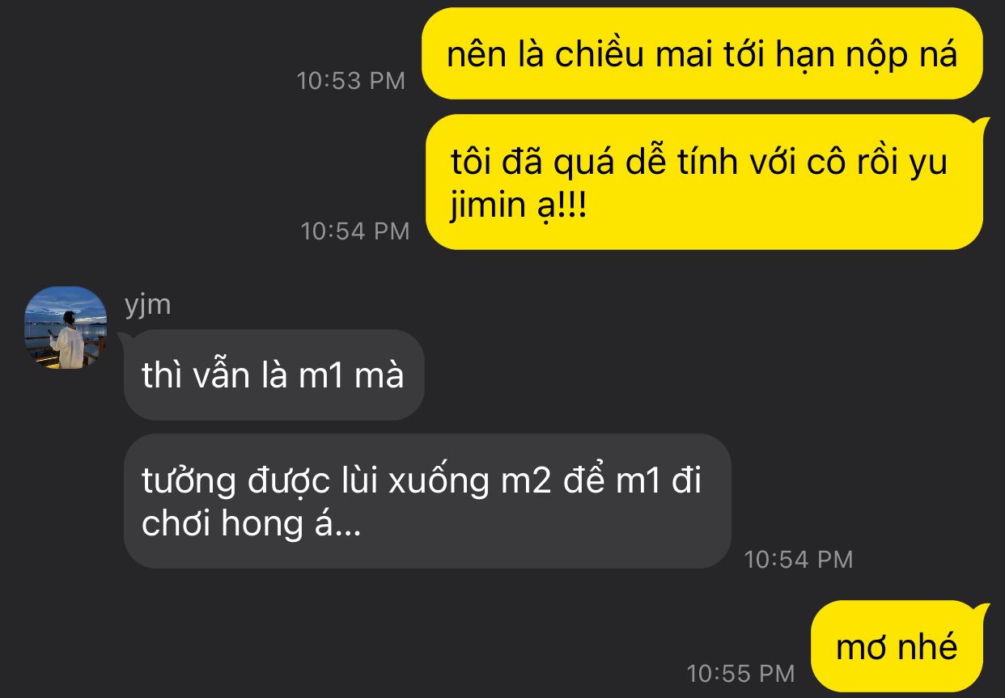The image size is (1005, 698).
Task: Select the yellow bubble about chiều mai deadline
Action: (x=702, y=54)
